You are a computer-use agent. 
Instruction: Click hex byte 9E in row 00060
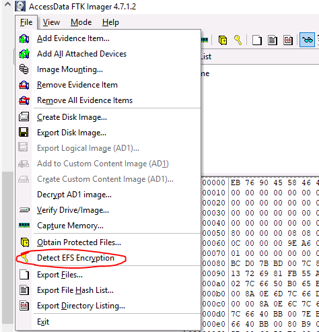click(x=292, y=243)
